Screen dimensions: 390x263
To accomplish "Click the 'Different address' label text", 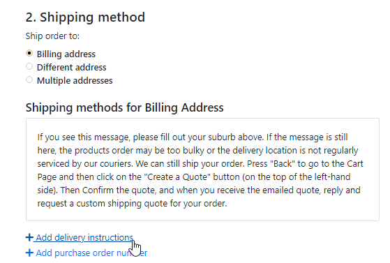I will [72, 67].
